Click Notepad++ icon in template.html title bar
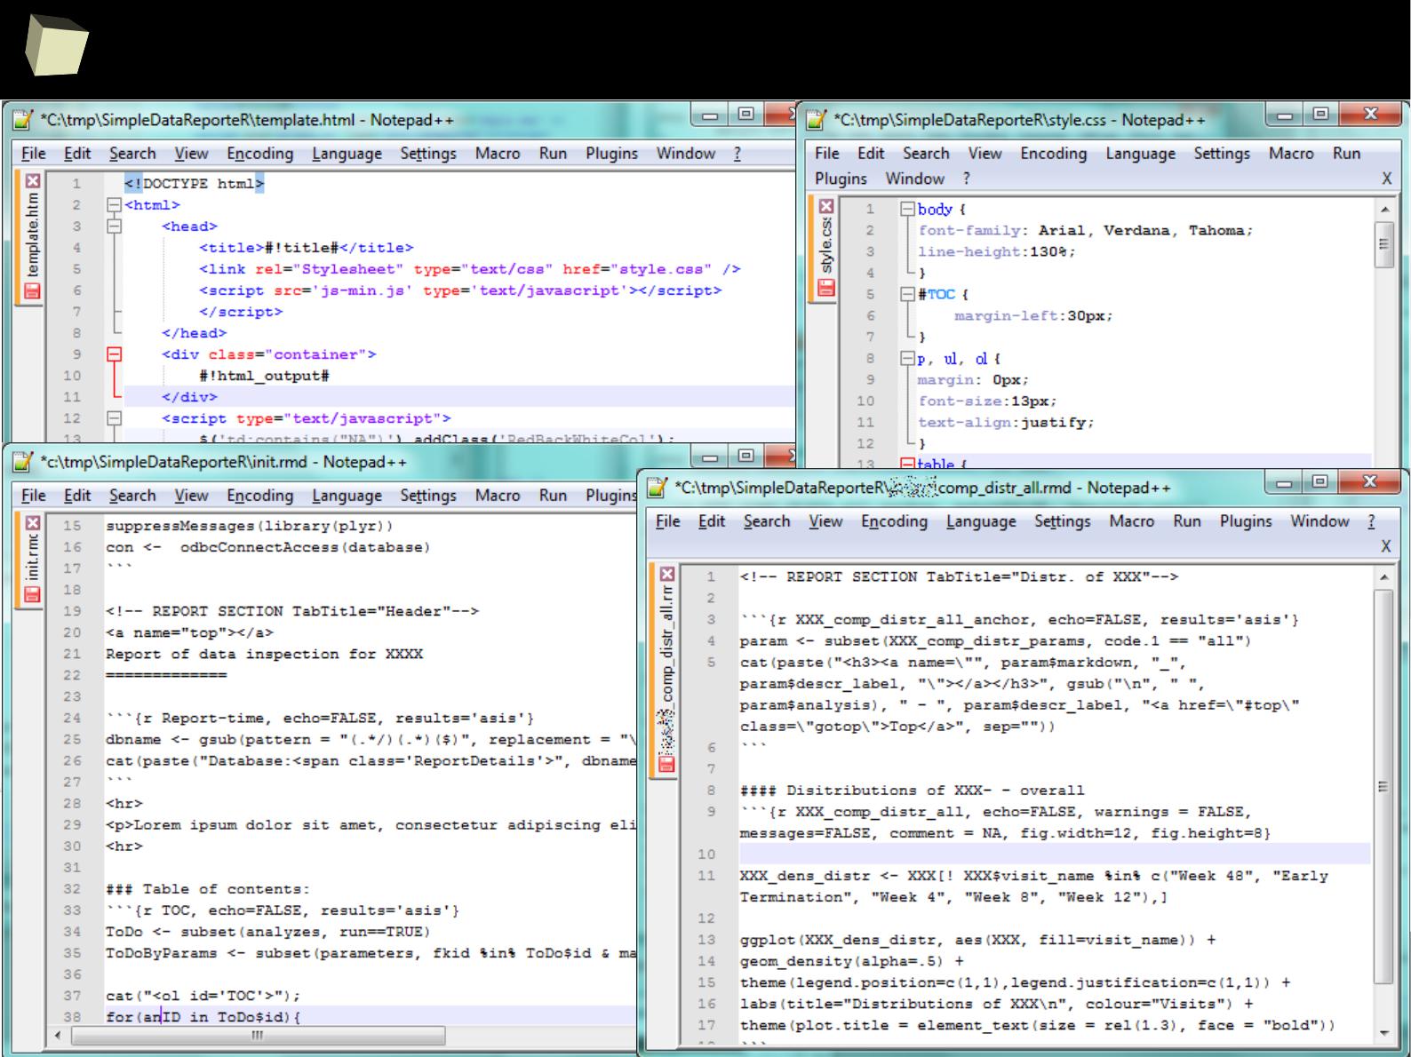 click(23, 120)
